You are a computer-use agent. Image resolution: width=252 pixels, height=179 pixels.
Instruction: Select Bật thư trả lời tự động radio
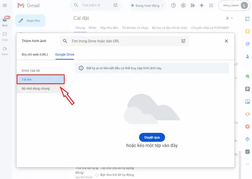[97, 175]
